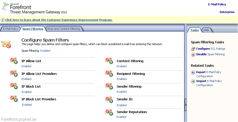Switch to the E-Mail Policy tab
Screen dimensions: 238x122
coord(10,29)
